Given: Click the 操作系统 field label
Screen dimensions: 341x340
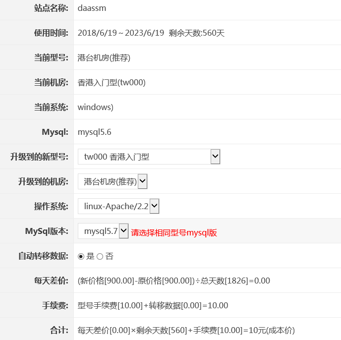Looking at the screenshot, I should click(51, 206).
